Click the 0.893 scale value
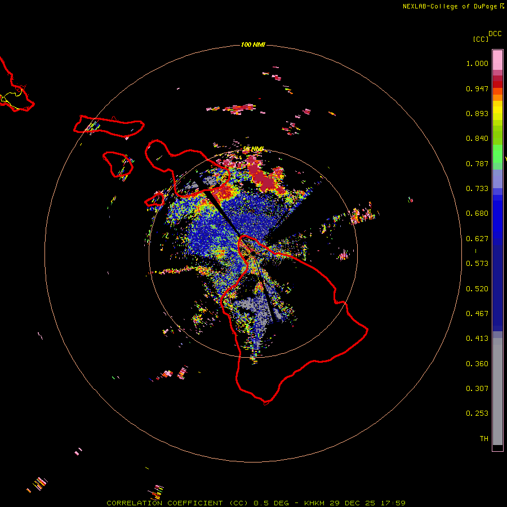The image size is (507, 507). [x=477, y=113]
